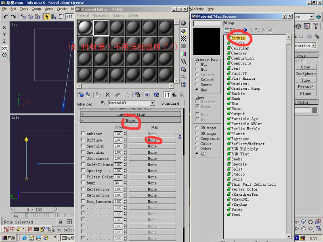The image size is (323, 242).
Task: Restrict to XY plane button
Action: point(4,48)
